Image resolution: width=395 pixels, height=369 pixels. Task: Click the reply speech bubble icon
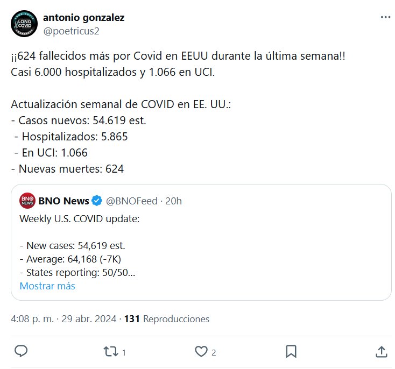tap(21, 351)
